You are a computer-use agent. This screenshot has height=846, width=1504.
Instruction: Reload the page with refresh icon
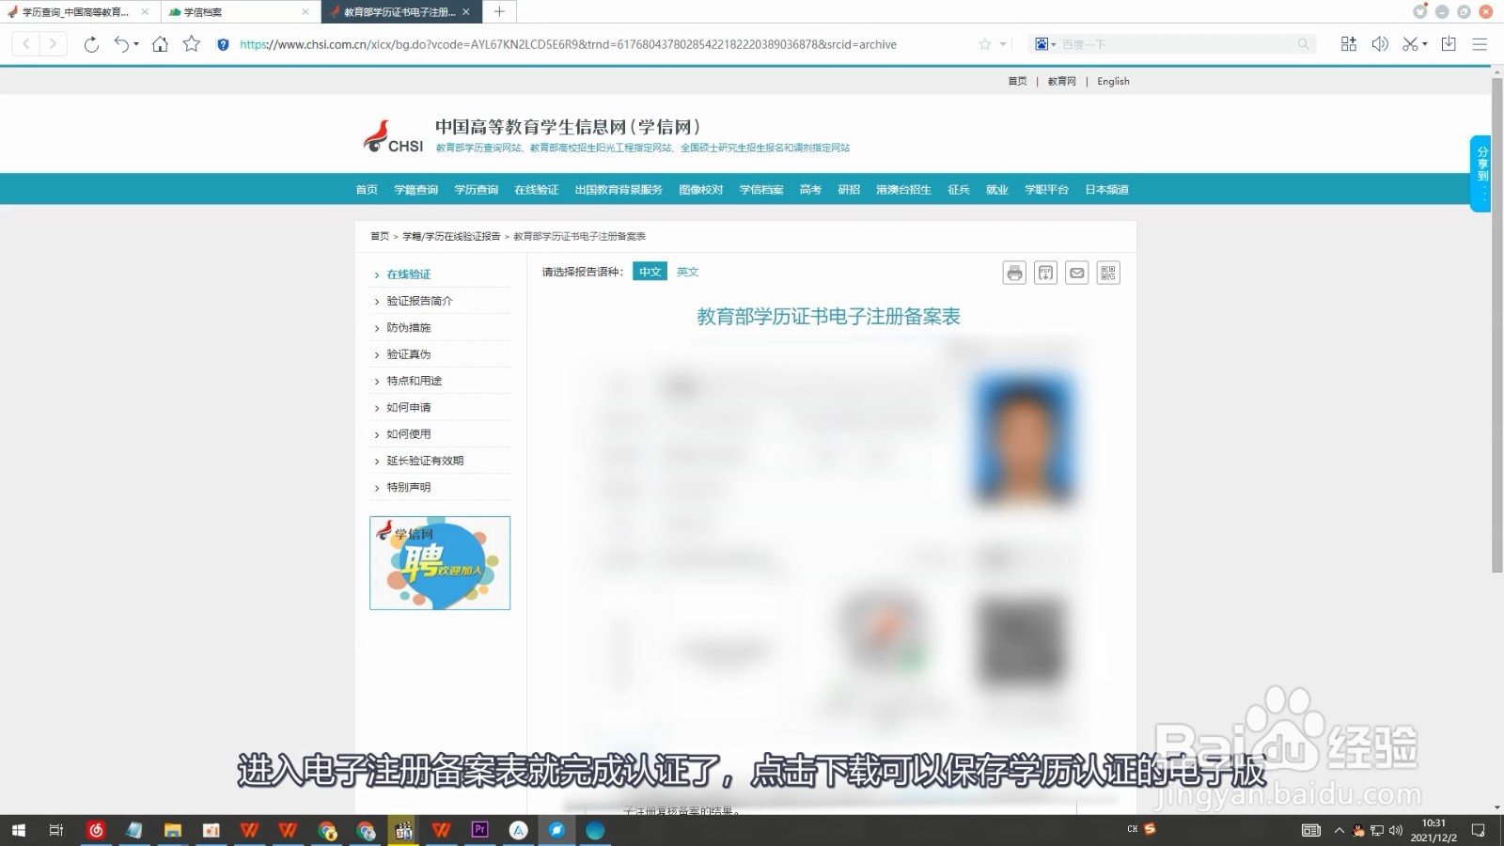pyautogui.click(x=91, y=44)
